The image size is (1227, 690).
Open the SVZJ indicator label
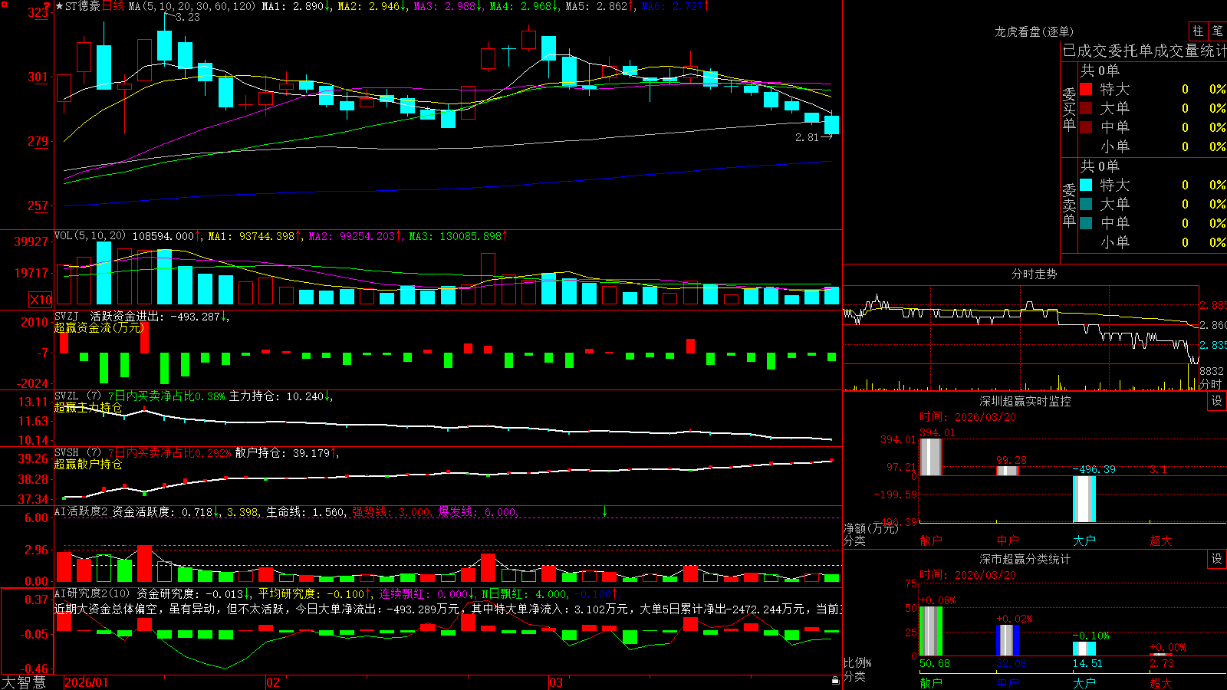66,316
